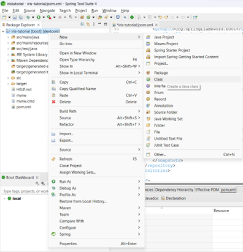Open the Declaration view tab
The image size is (243, 252).
coord(174,198)
